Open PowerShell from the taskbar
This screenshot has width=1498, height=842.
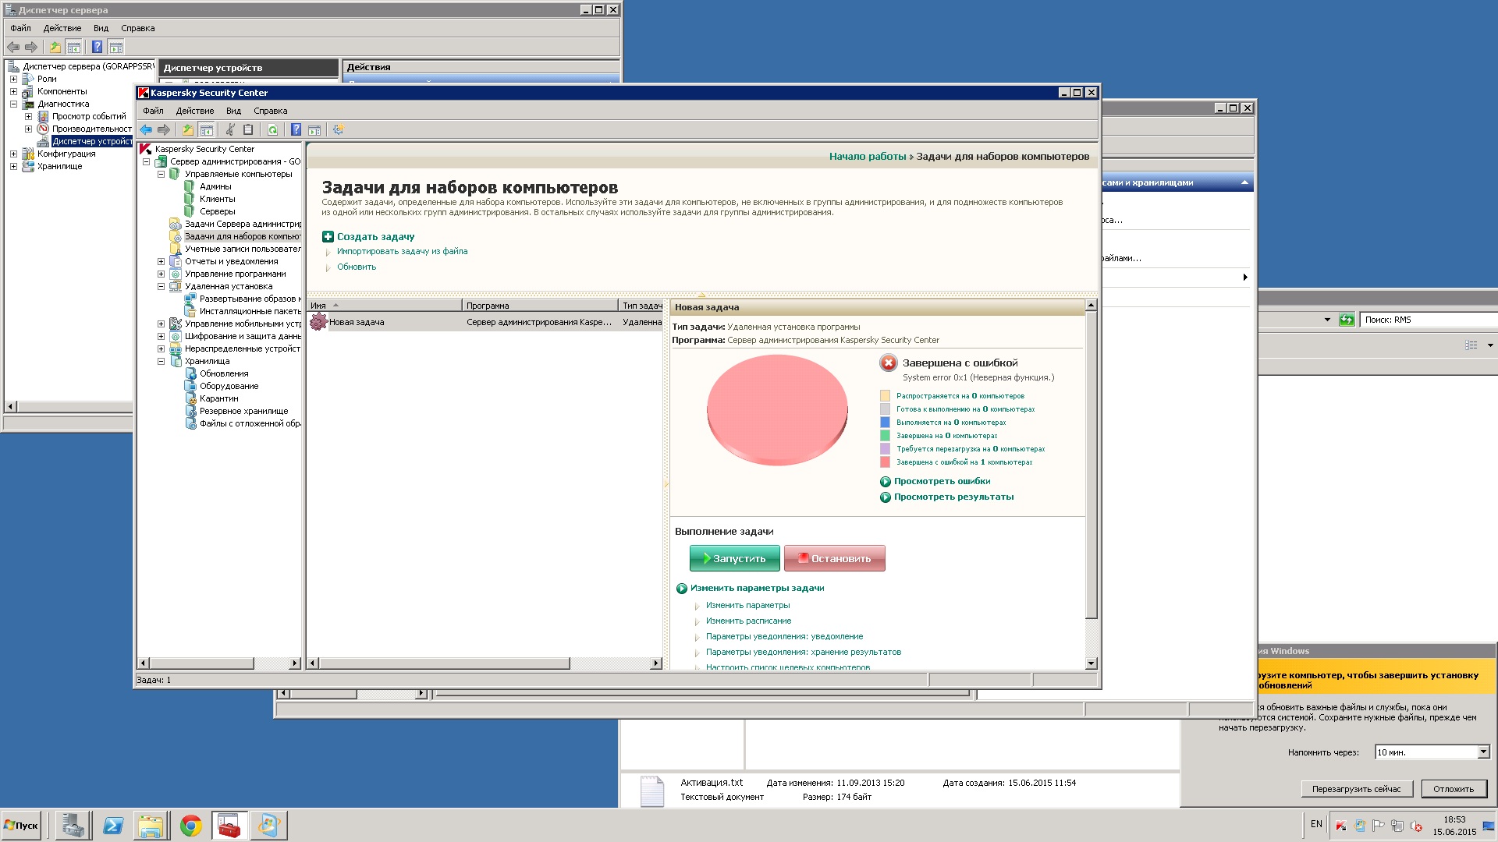tap(113, 826)
